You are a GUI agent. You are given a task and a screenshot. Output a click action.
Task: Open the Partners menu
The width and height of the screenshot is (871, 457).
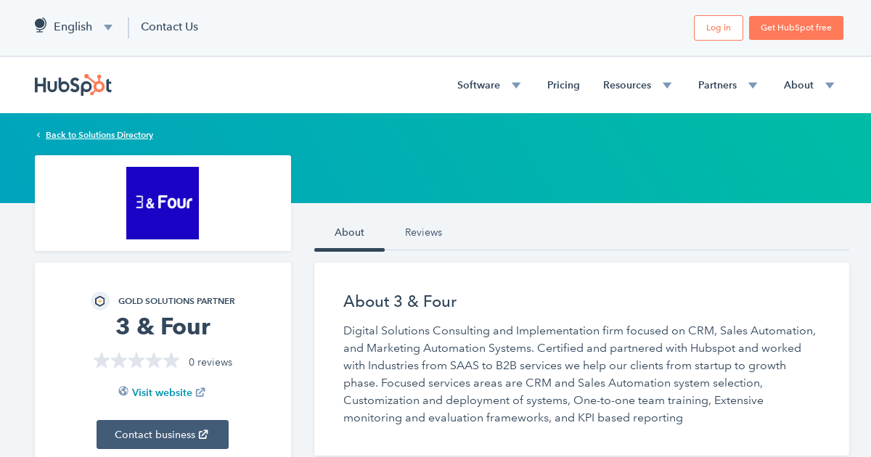point(717,85)
